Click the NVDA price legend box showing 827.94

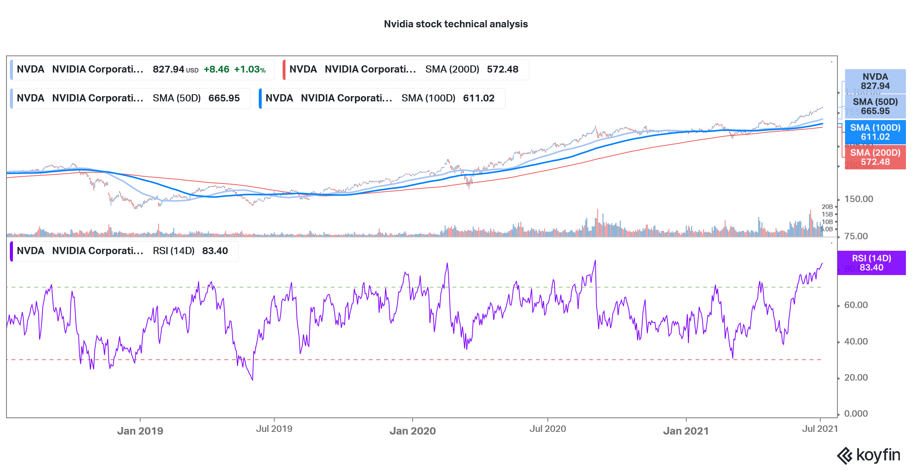[142, 70]
